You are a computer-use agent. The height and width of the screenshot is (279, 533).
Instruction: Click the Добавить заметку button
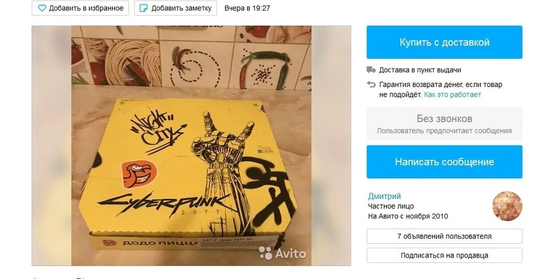[175, 8]
